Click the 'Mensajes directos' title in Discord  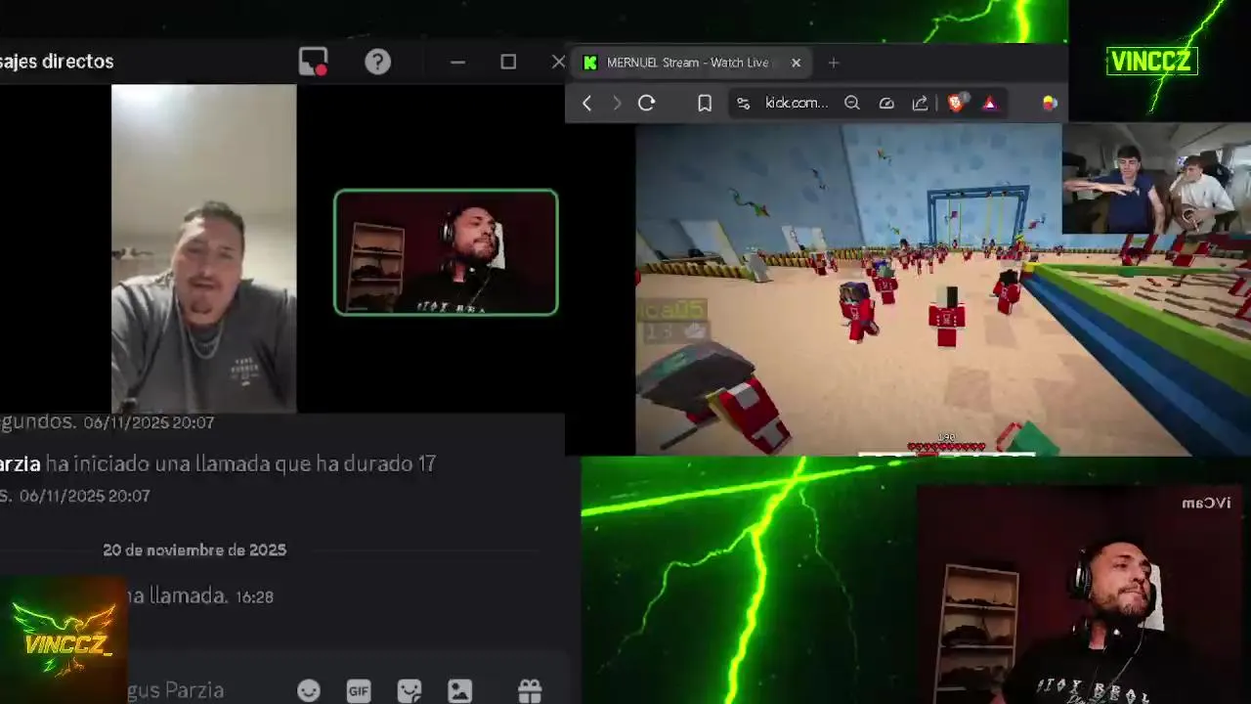[x=57, y=62]
